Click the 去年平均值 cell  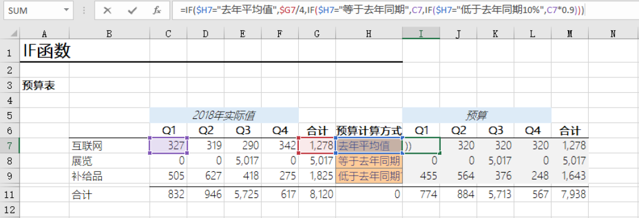click(369, 145)
